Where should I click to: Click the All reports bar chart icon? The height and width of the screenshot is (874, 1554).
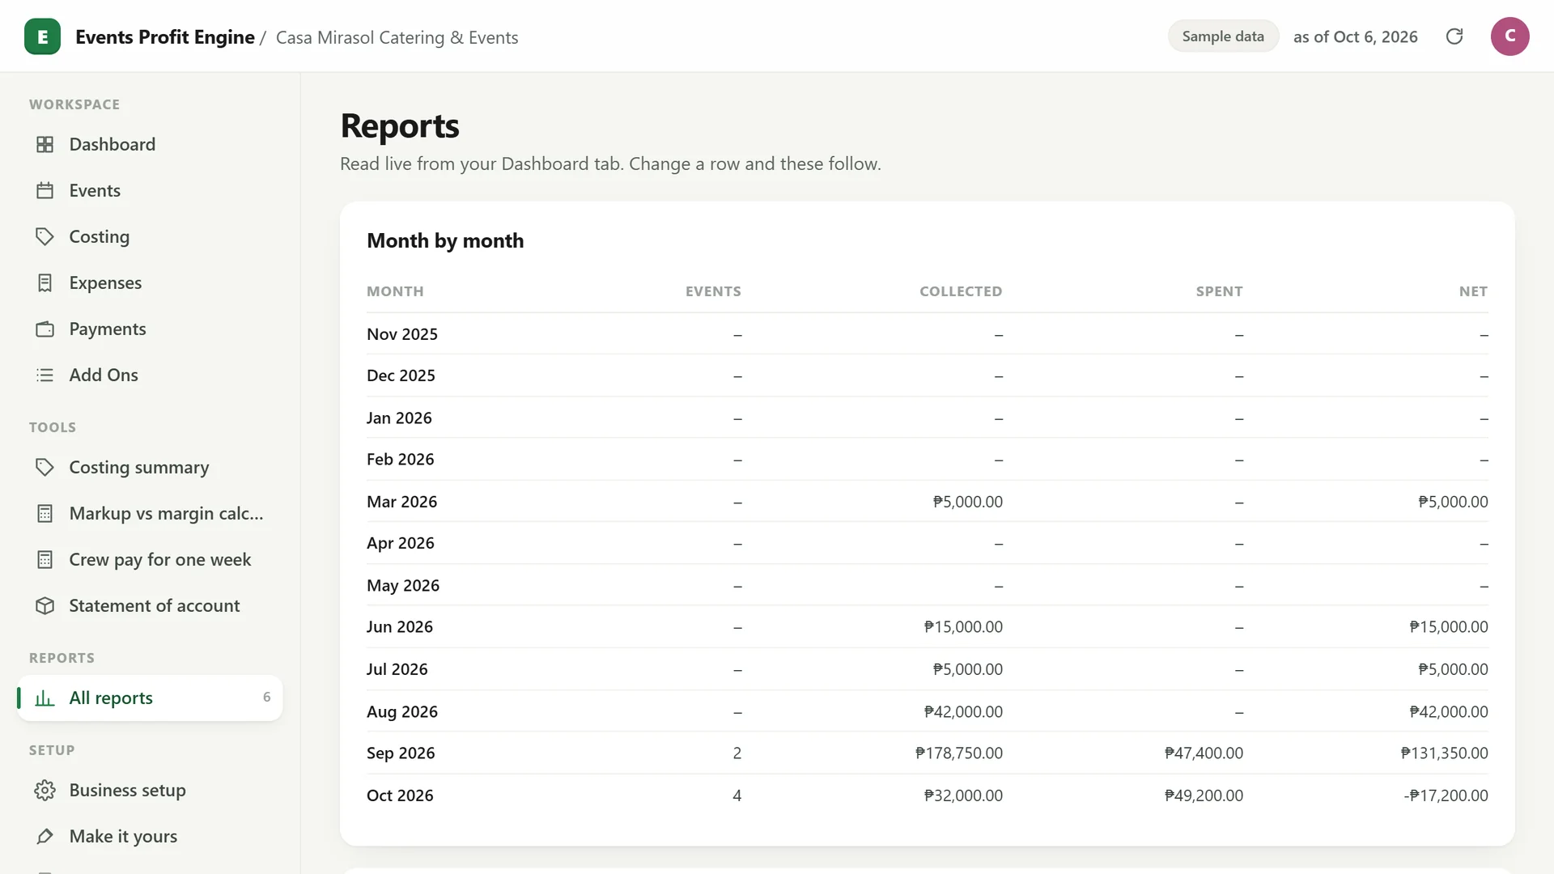click(45, 698)
